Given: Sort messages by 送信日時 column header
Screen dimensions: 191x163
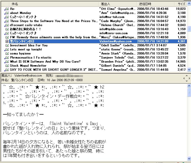Looking at the screenshot, I should [x=145, y=4].
